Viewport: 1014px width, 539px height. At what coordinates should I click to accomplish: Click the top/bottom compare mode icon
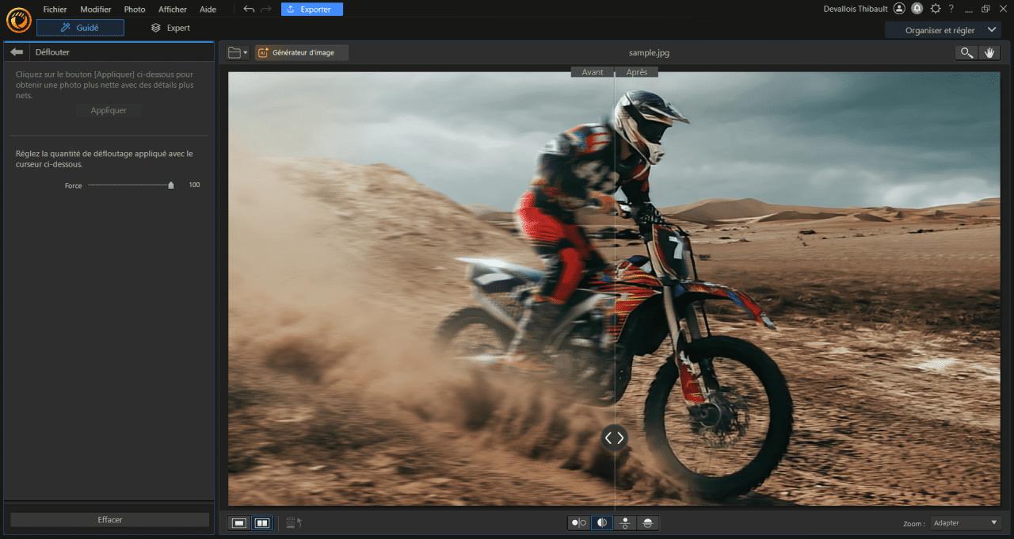pyautogui.click(x=623, y=523)
